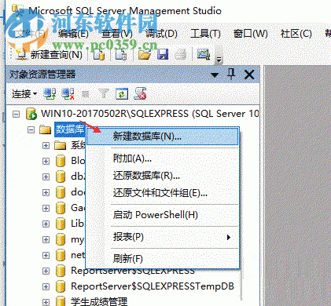Click the Database Engine Query icon
This screenshot has height=306, width=331.
[x=99, y=55]
